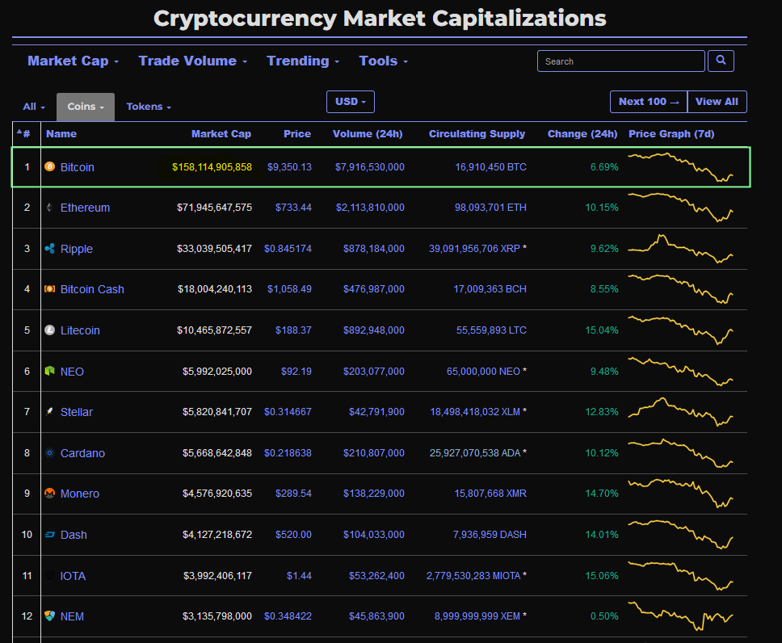This screenshot has width=782, height=643.
Task: Click IOTA change value 15.06%
Action: pos(602,576)
